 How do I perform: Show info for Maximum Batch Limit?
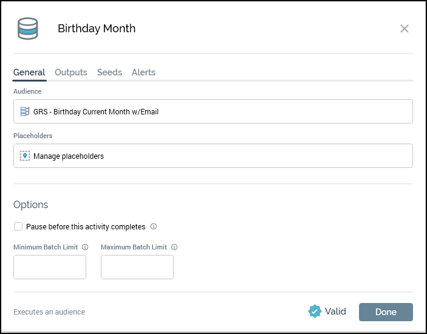coord(174,248)
